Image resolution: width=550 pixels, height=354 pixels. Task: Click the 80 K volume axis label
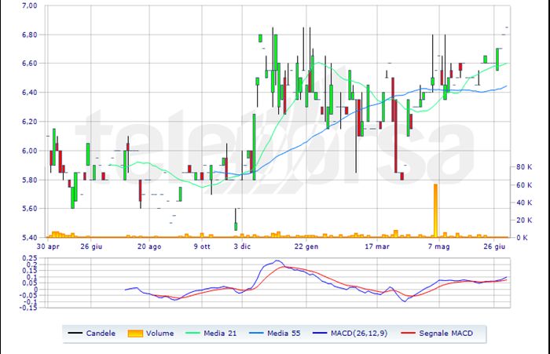(x=524, y=167)
